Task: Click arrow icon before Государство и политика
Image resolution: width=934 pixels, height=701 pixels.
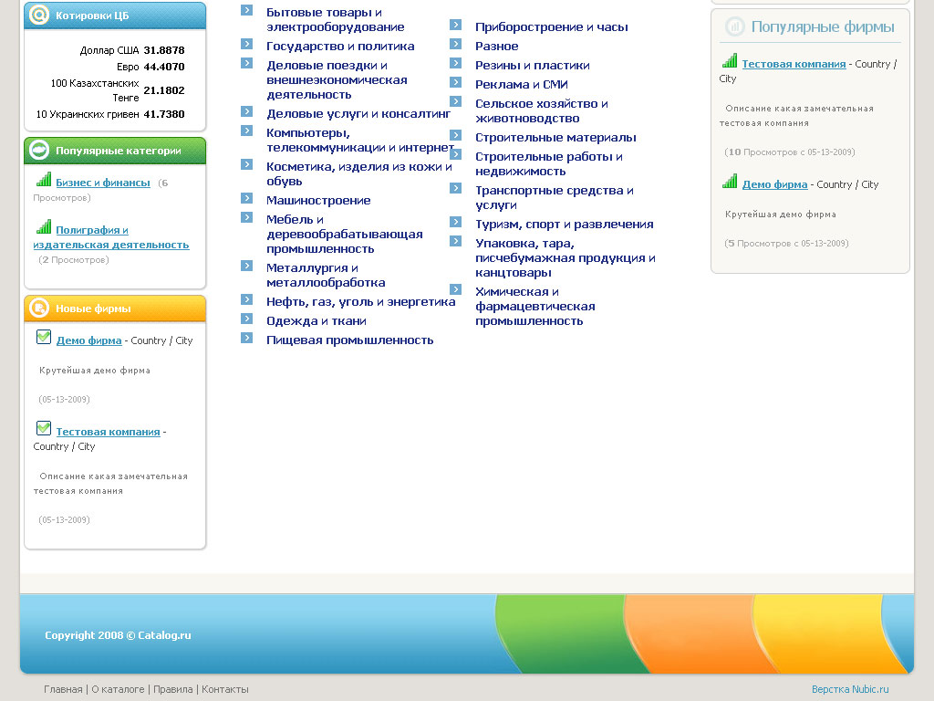Action: pos(246,44)
